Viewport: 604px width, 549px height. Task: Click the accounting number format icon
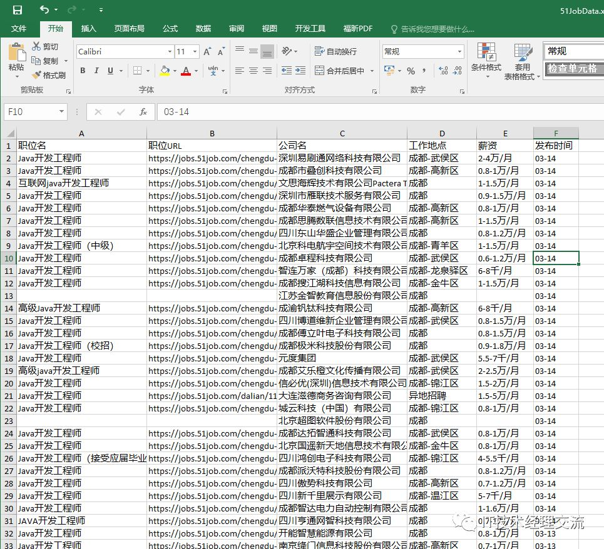tap(389, 71)
